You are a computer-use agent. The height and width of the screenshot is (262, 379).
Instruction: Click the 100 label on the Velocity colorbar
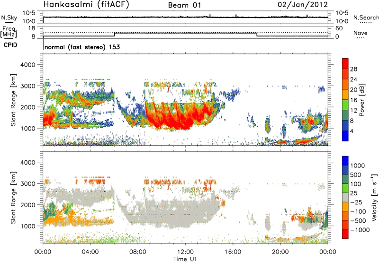pyautogui.click(x=356, y=184)
